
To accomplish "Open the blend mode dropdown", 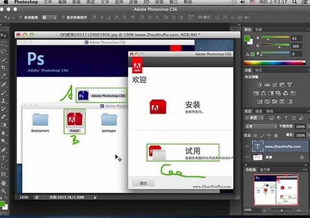I will [260, 126].
